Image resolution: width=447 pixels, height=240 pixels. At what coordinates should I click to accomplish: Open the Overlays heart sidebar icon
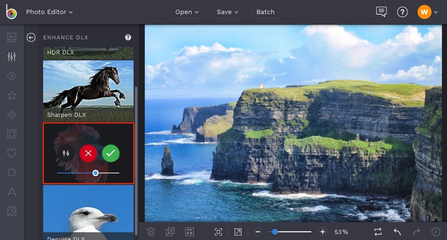coord(12,153)
